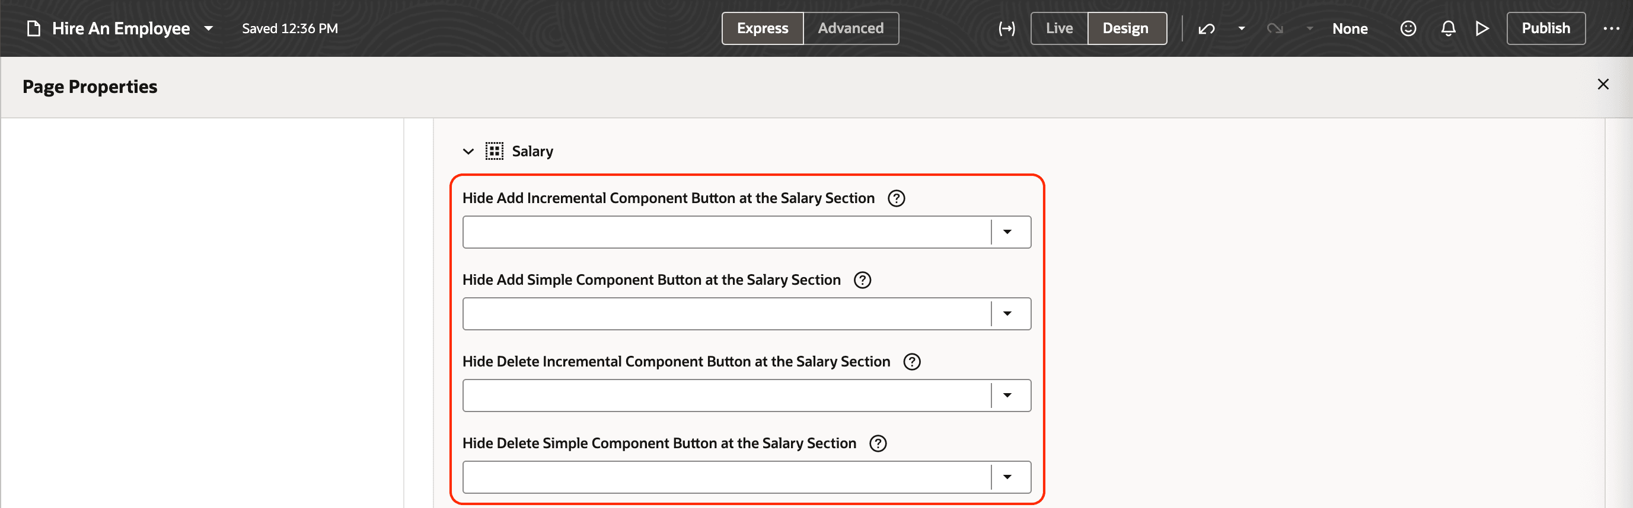
Task: Open help for Hide Delete Incremental Component
Action: [911, 361]
